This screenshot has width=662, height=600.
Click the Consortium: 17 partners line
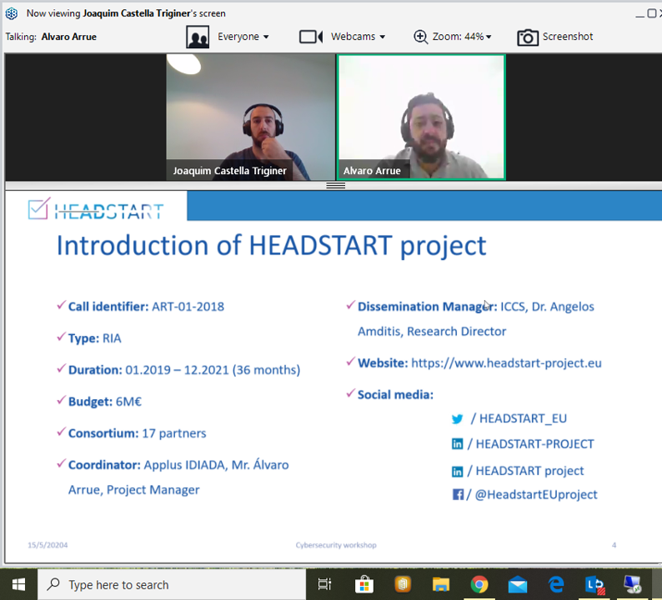point(138,433)
